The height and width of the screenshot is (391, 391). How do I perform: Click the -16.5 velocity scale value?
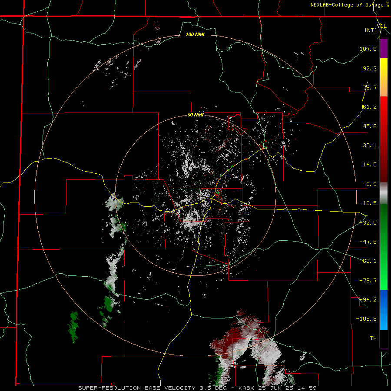pos(368,203)
